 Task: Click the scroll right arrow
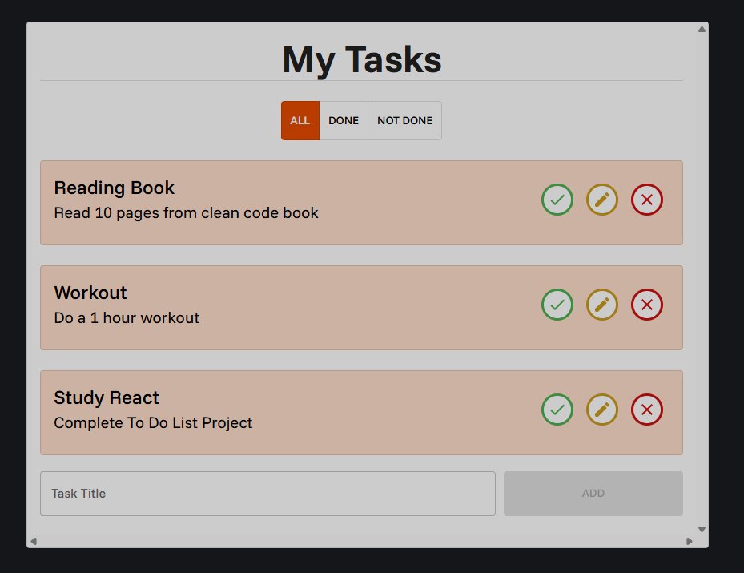(689, 541)
